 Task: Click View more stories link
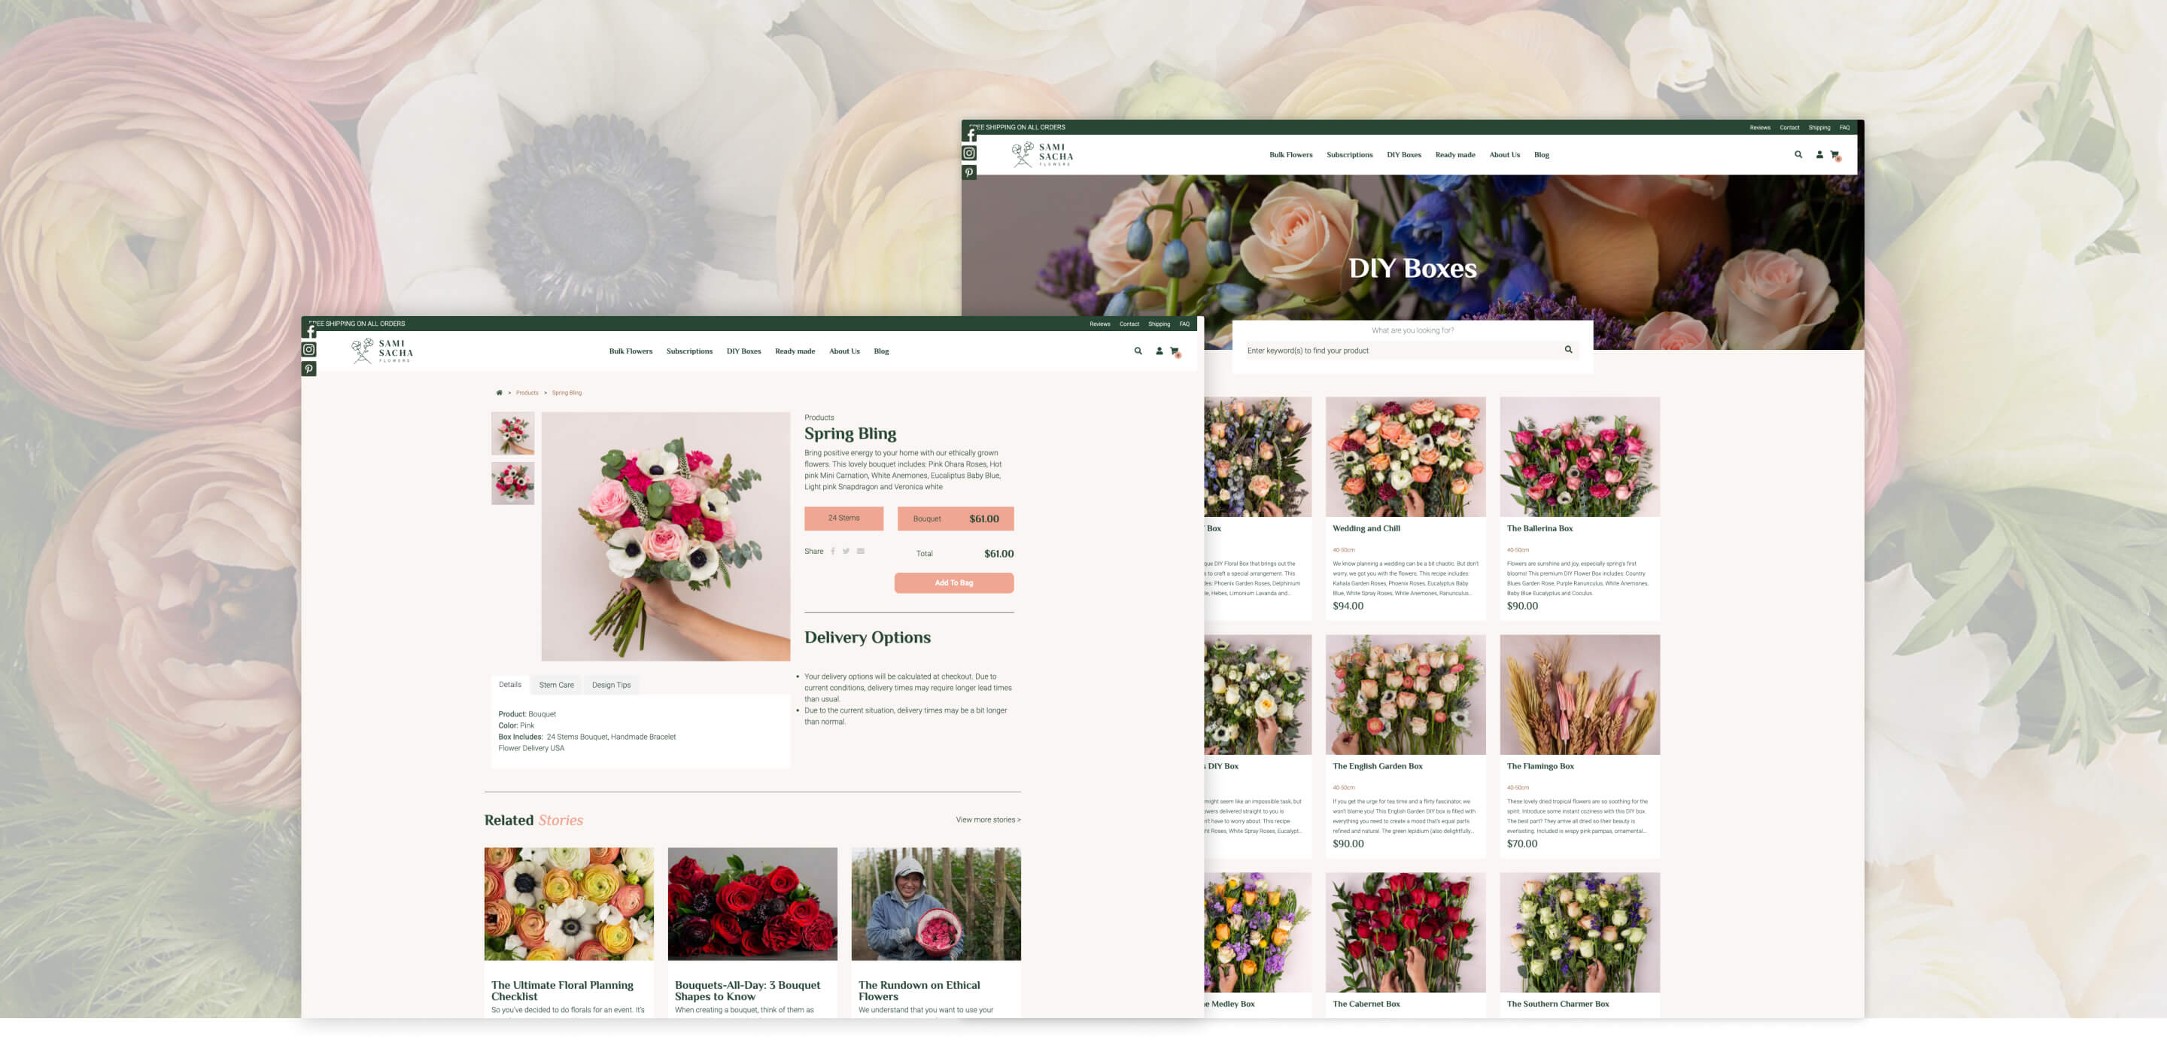pyautogui.click(x=989, y=820)
